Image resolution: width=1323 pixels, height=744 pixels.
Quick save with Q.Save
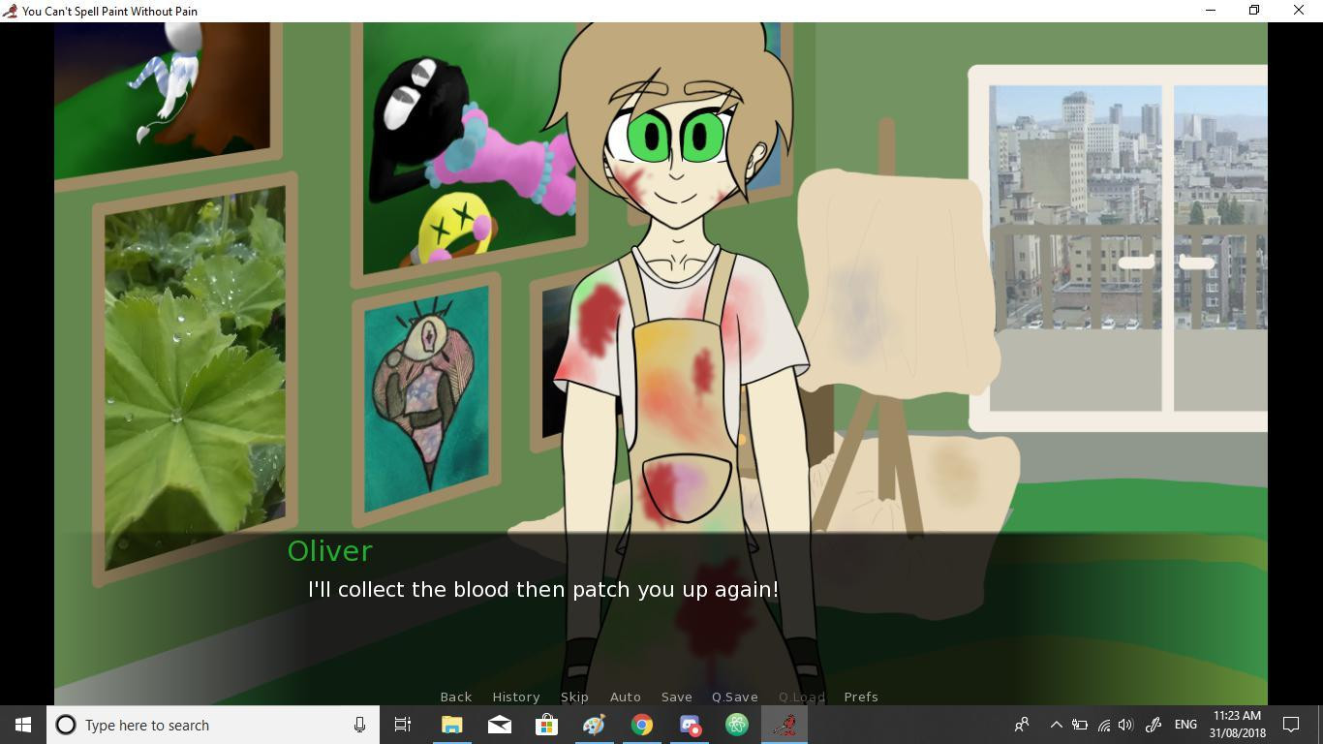click(734, 697)
